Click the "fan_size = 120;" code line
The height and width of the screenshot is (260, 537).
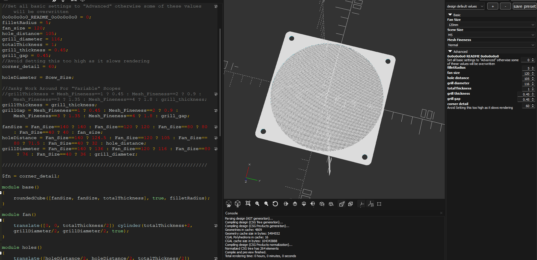point(24,28)
